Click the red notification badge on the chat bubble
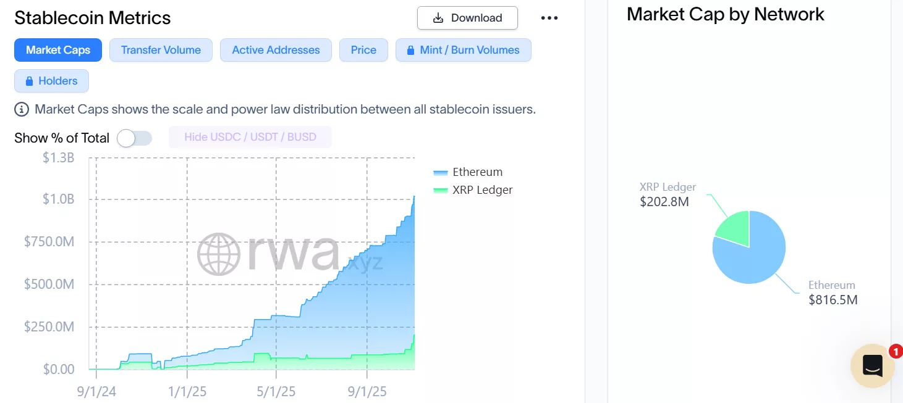This screenshot has width=903, height=403. [896, 351]
